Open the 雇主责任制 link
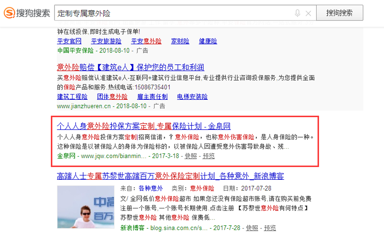The width and height of the screenshot is (384, 239). click(152, 97)
